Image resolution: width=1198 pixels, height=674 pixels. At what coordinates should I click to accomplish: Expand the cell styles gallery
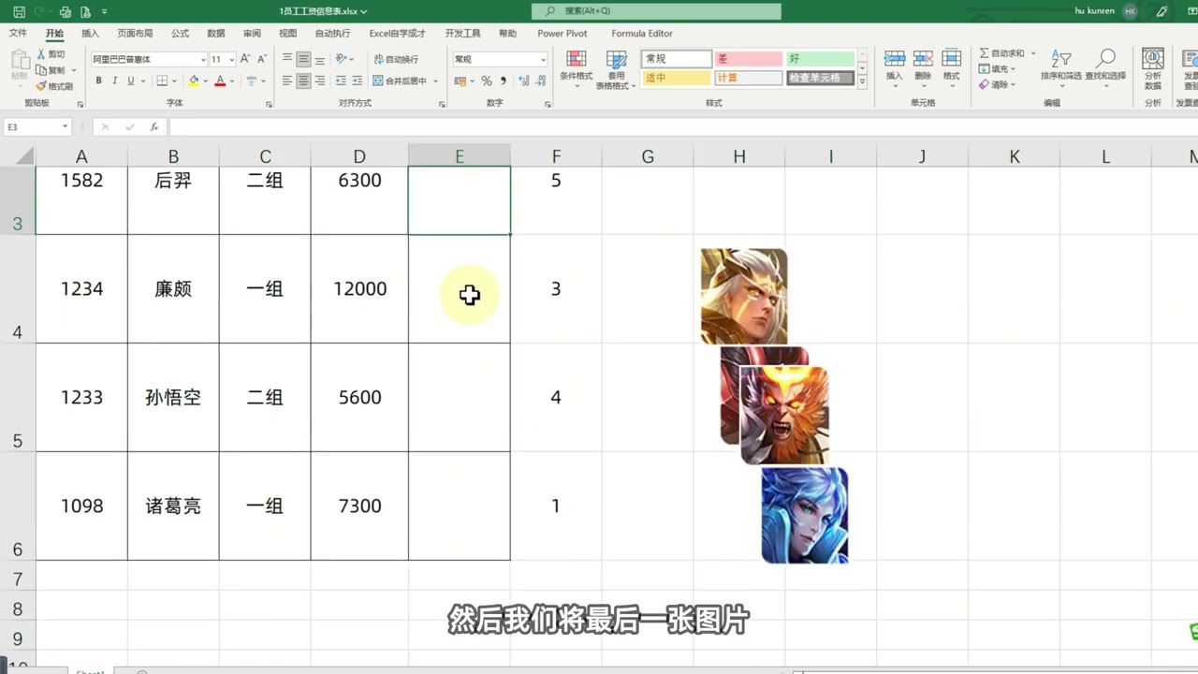(x=862, y=82)
